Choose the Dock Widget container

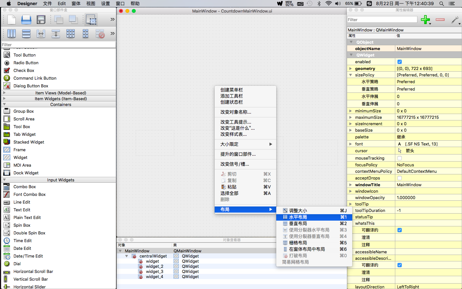point(26,173)
